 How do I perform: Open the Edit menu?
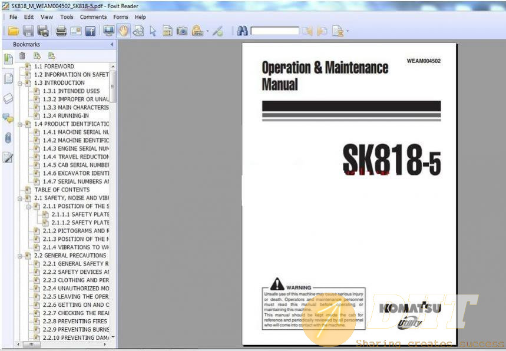29,16
